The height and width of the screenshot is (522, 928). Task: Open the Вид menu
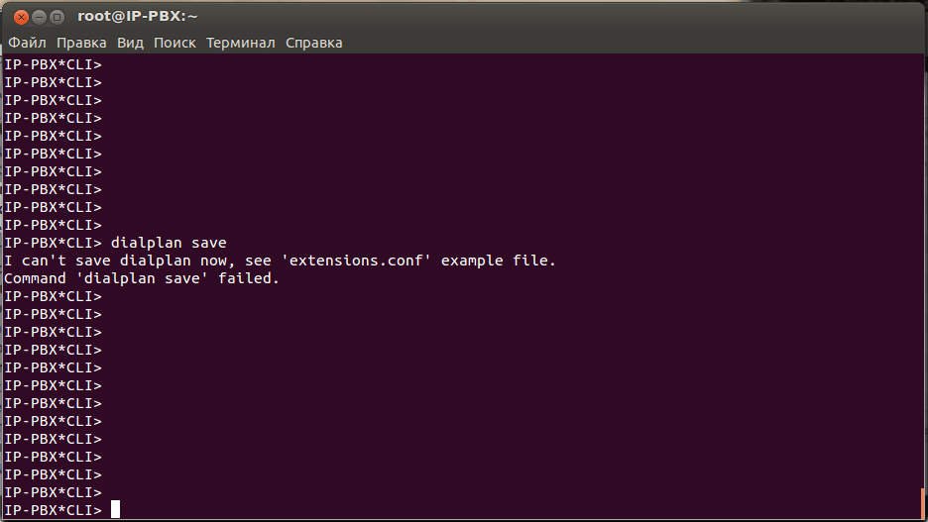(x=130, y=43)
